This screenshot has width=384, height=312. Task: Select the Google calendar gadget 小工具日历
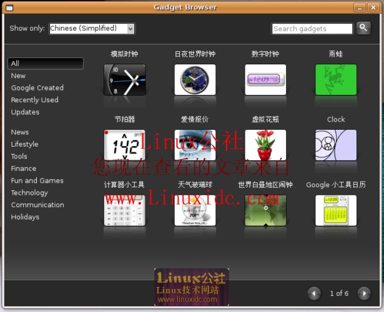point(336,210)
